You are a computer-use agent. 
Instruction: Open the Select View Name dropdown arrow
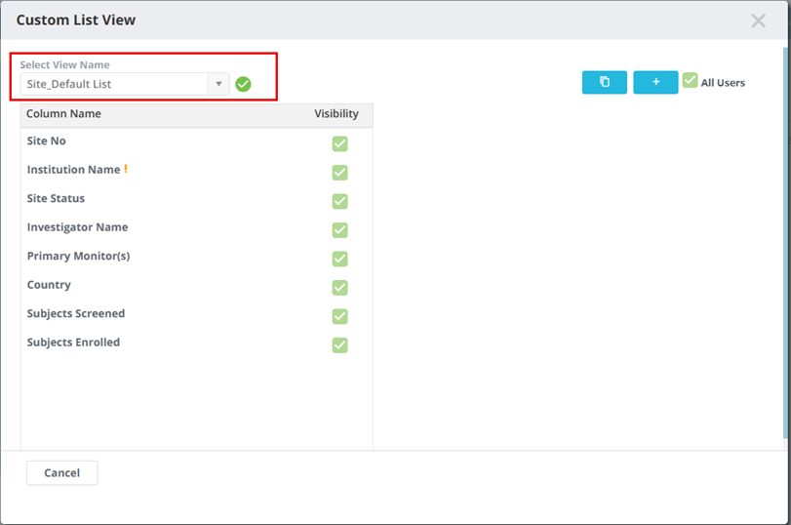[x=218, y=84]
